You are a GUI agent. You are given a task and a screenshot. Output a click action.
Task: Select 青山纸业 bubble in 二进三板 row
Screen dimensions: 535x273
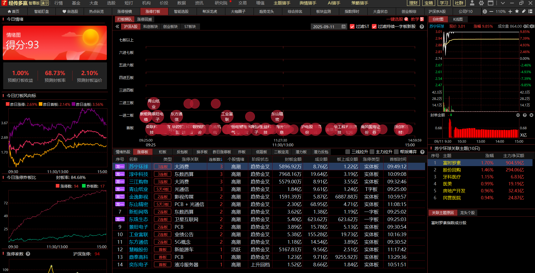coord(153,104)
